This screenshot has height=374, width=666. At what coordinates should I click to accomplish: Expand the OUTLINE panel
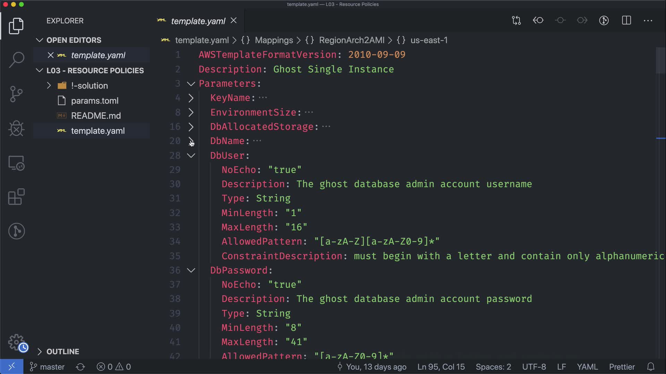click(62, 351)
